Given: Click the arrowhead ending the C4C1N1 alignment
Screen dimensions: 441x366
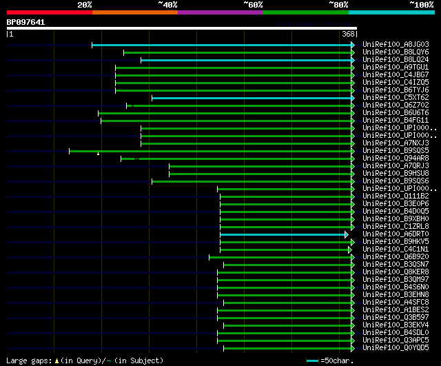Looking at the screenshot, I should click(x=350, y=250).
